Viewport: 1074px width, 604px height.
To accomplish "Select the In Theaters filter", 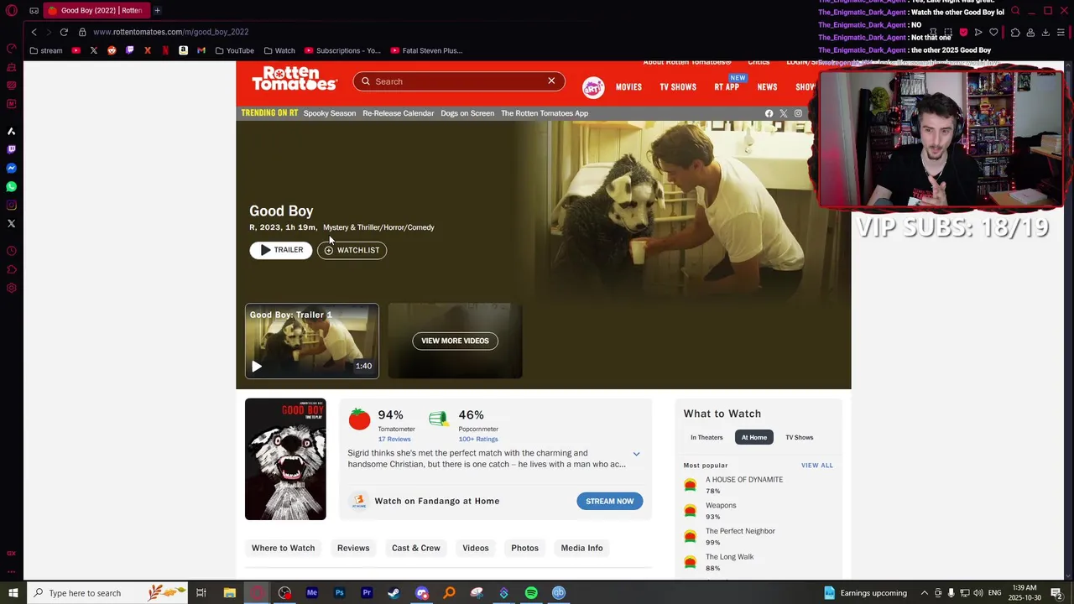I will pyautogui.click(x=706, y=437).
